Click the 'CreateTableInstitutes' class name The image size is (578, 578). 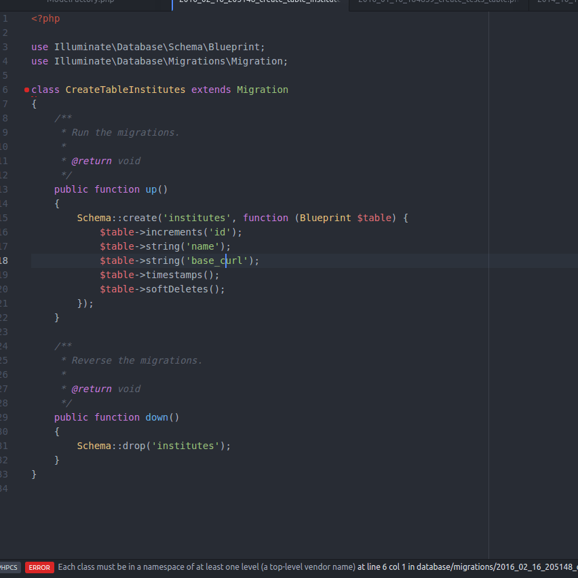(126, 90)
